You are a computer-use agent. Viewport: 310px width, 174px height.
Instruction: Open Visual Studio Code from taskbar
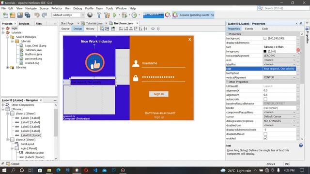(x=95, y=170)
